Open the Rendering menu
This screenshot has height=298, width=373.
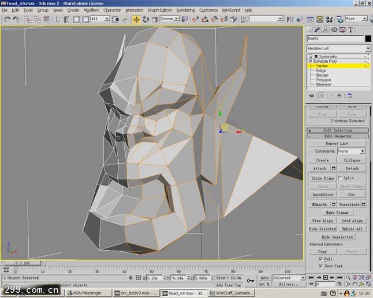click(185, 10)
